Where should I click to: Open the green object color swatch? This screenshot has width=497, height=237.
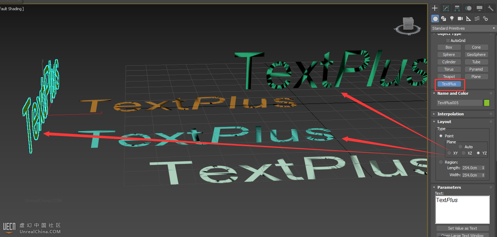(487, 103)
